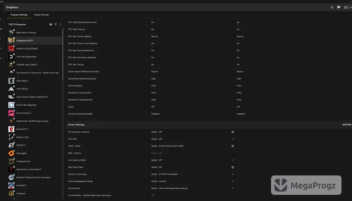352x201 pixels.
Task: Select Call of Duty Modern Warfare III icon
Action: (x=11, y=97)
